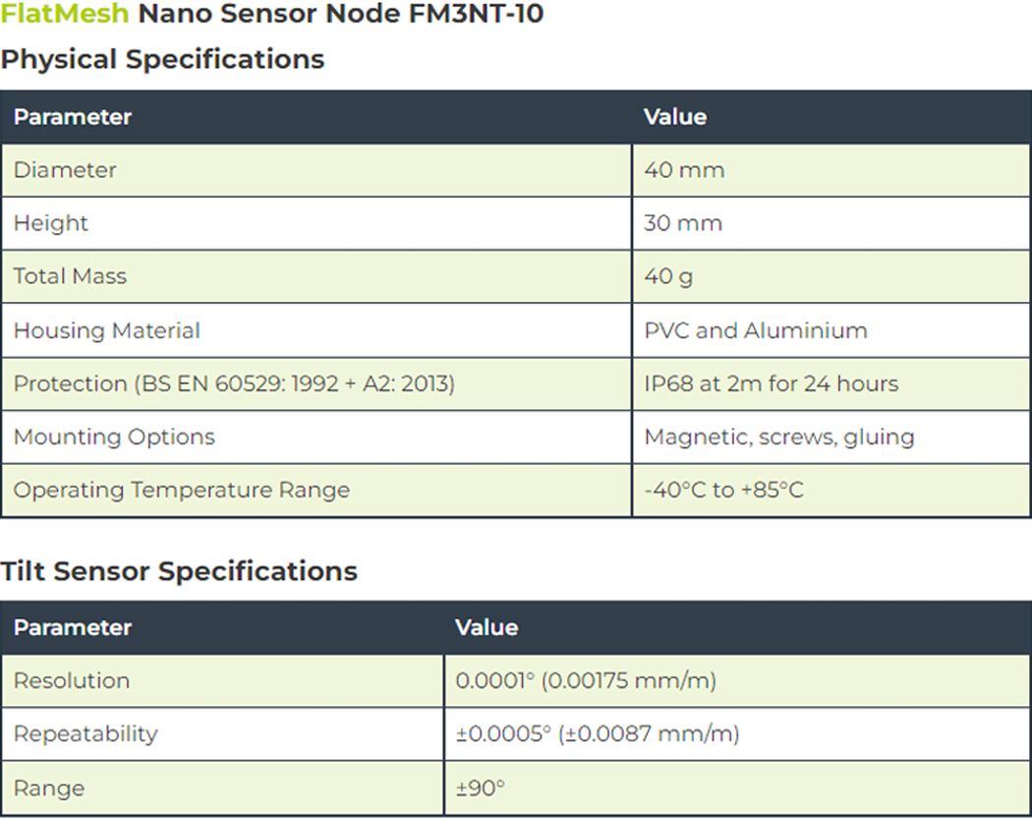Click the Physical Specifications heading
The height and width of the screenshot is (819, 1032).
[x=162, y=59]
